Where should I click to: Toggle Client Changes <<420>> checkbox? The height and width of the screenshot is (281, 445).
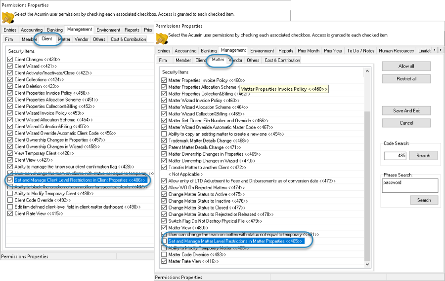10,60
